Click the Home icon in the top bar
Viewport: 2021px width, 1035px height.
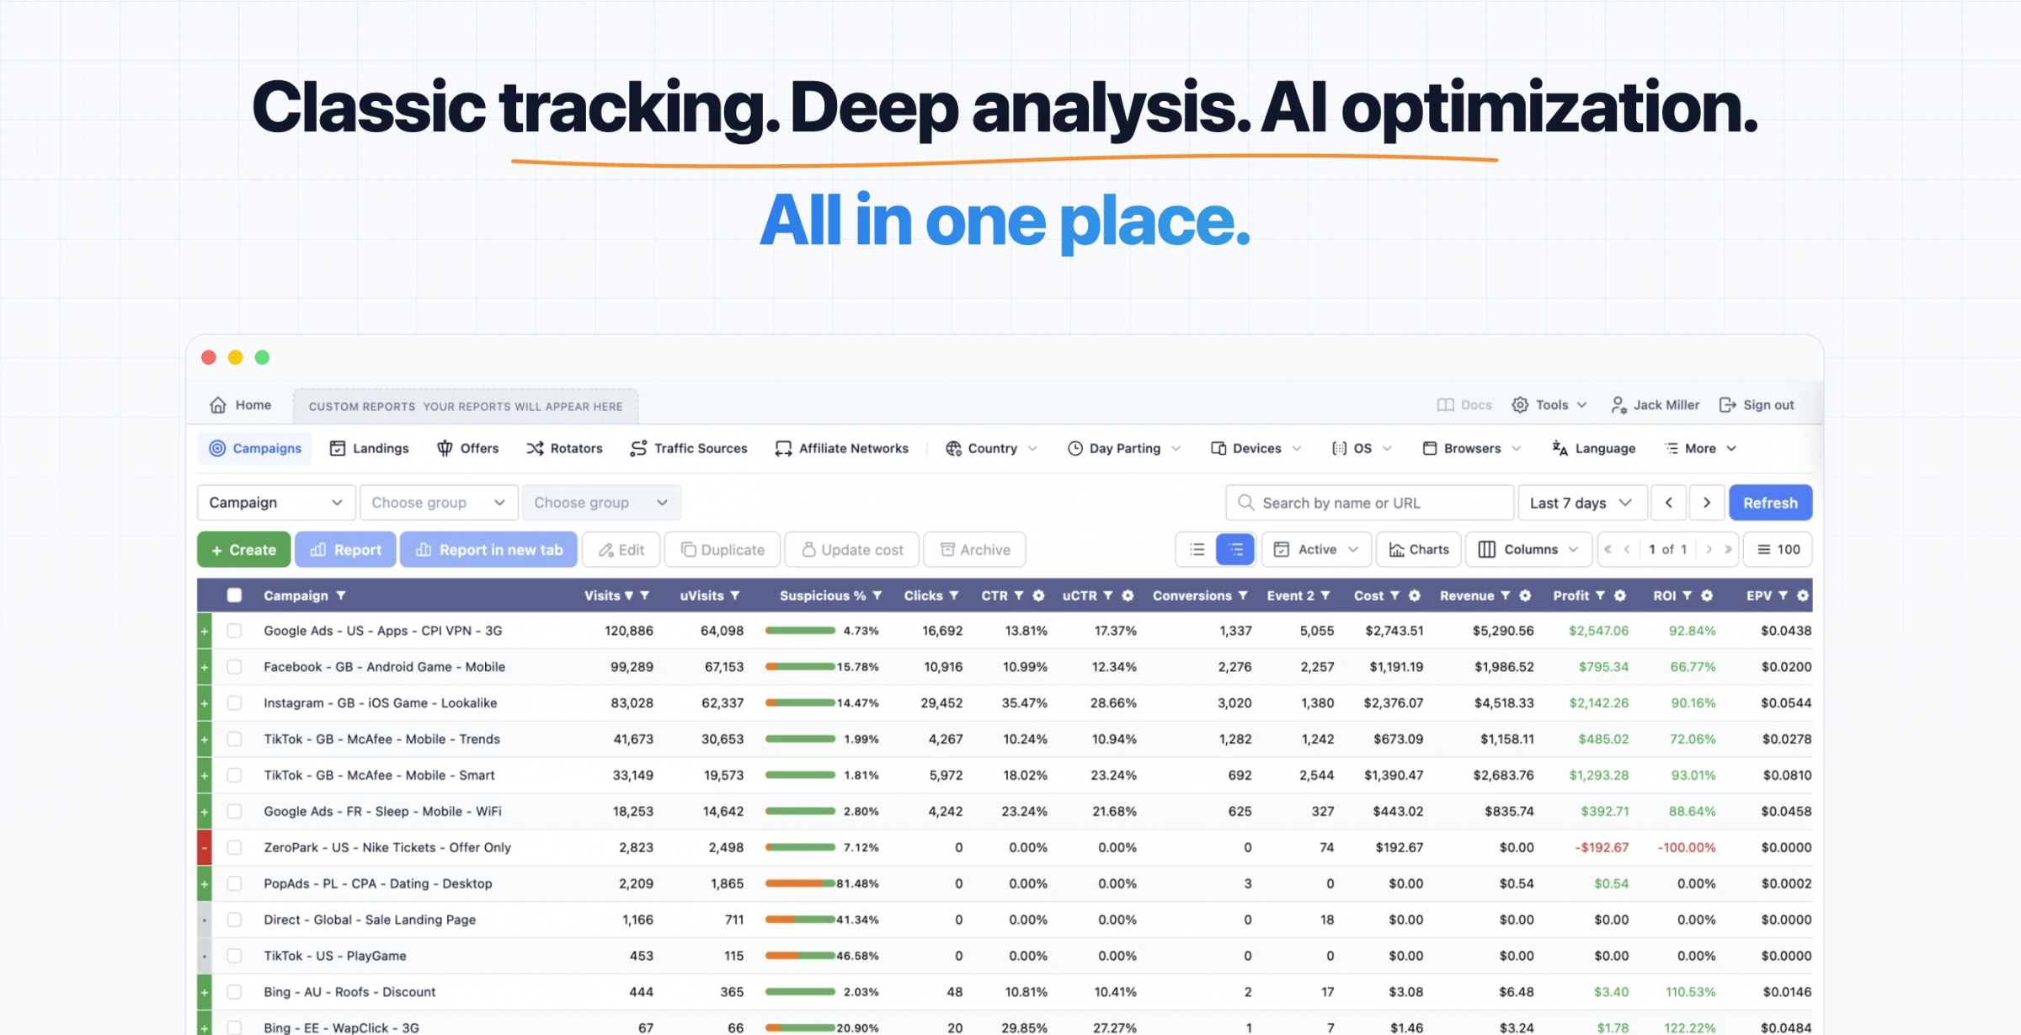click(x=218, y=405)
